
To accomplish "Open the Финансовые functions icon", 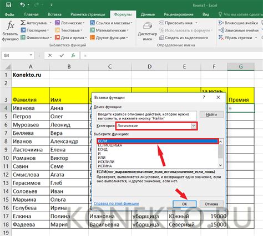I will click(23, 38).
